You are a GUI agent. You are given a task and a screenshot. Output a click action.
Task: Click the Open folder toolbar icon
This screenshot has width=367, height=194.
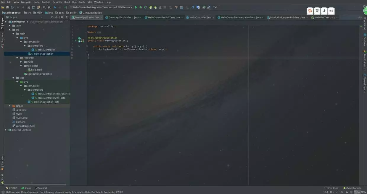(x=3, y=7)
